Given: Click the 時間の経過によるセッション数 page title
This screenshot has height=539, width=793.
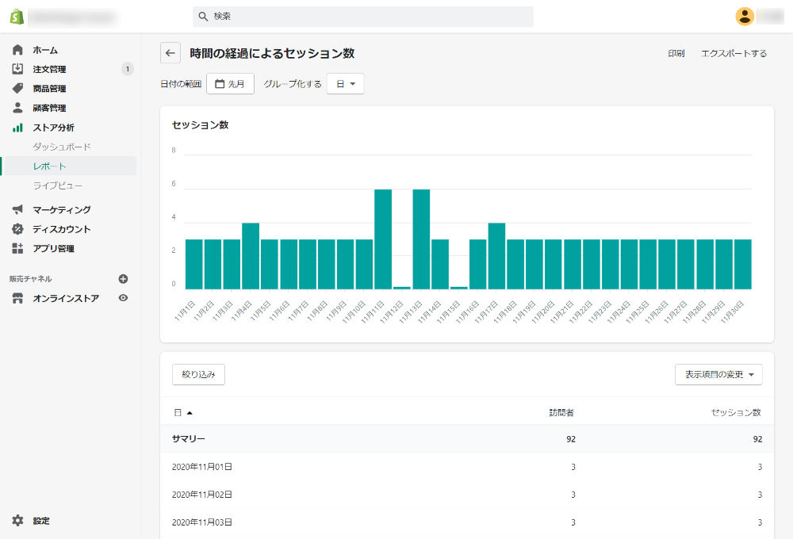Looking at the screenshot, I should [272, 53].
